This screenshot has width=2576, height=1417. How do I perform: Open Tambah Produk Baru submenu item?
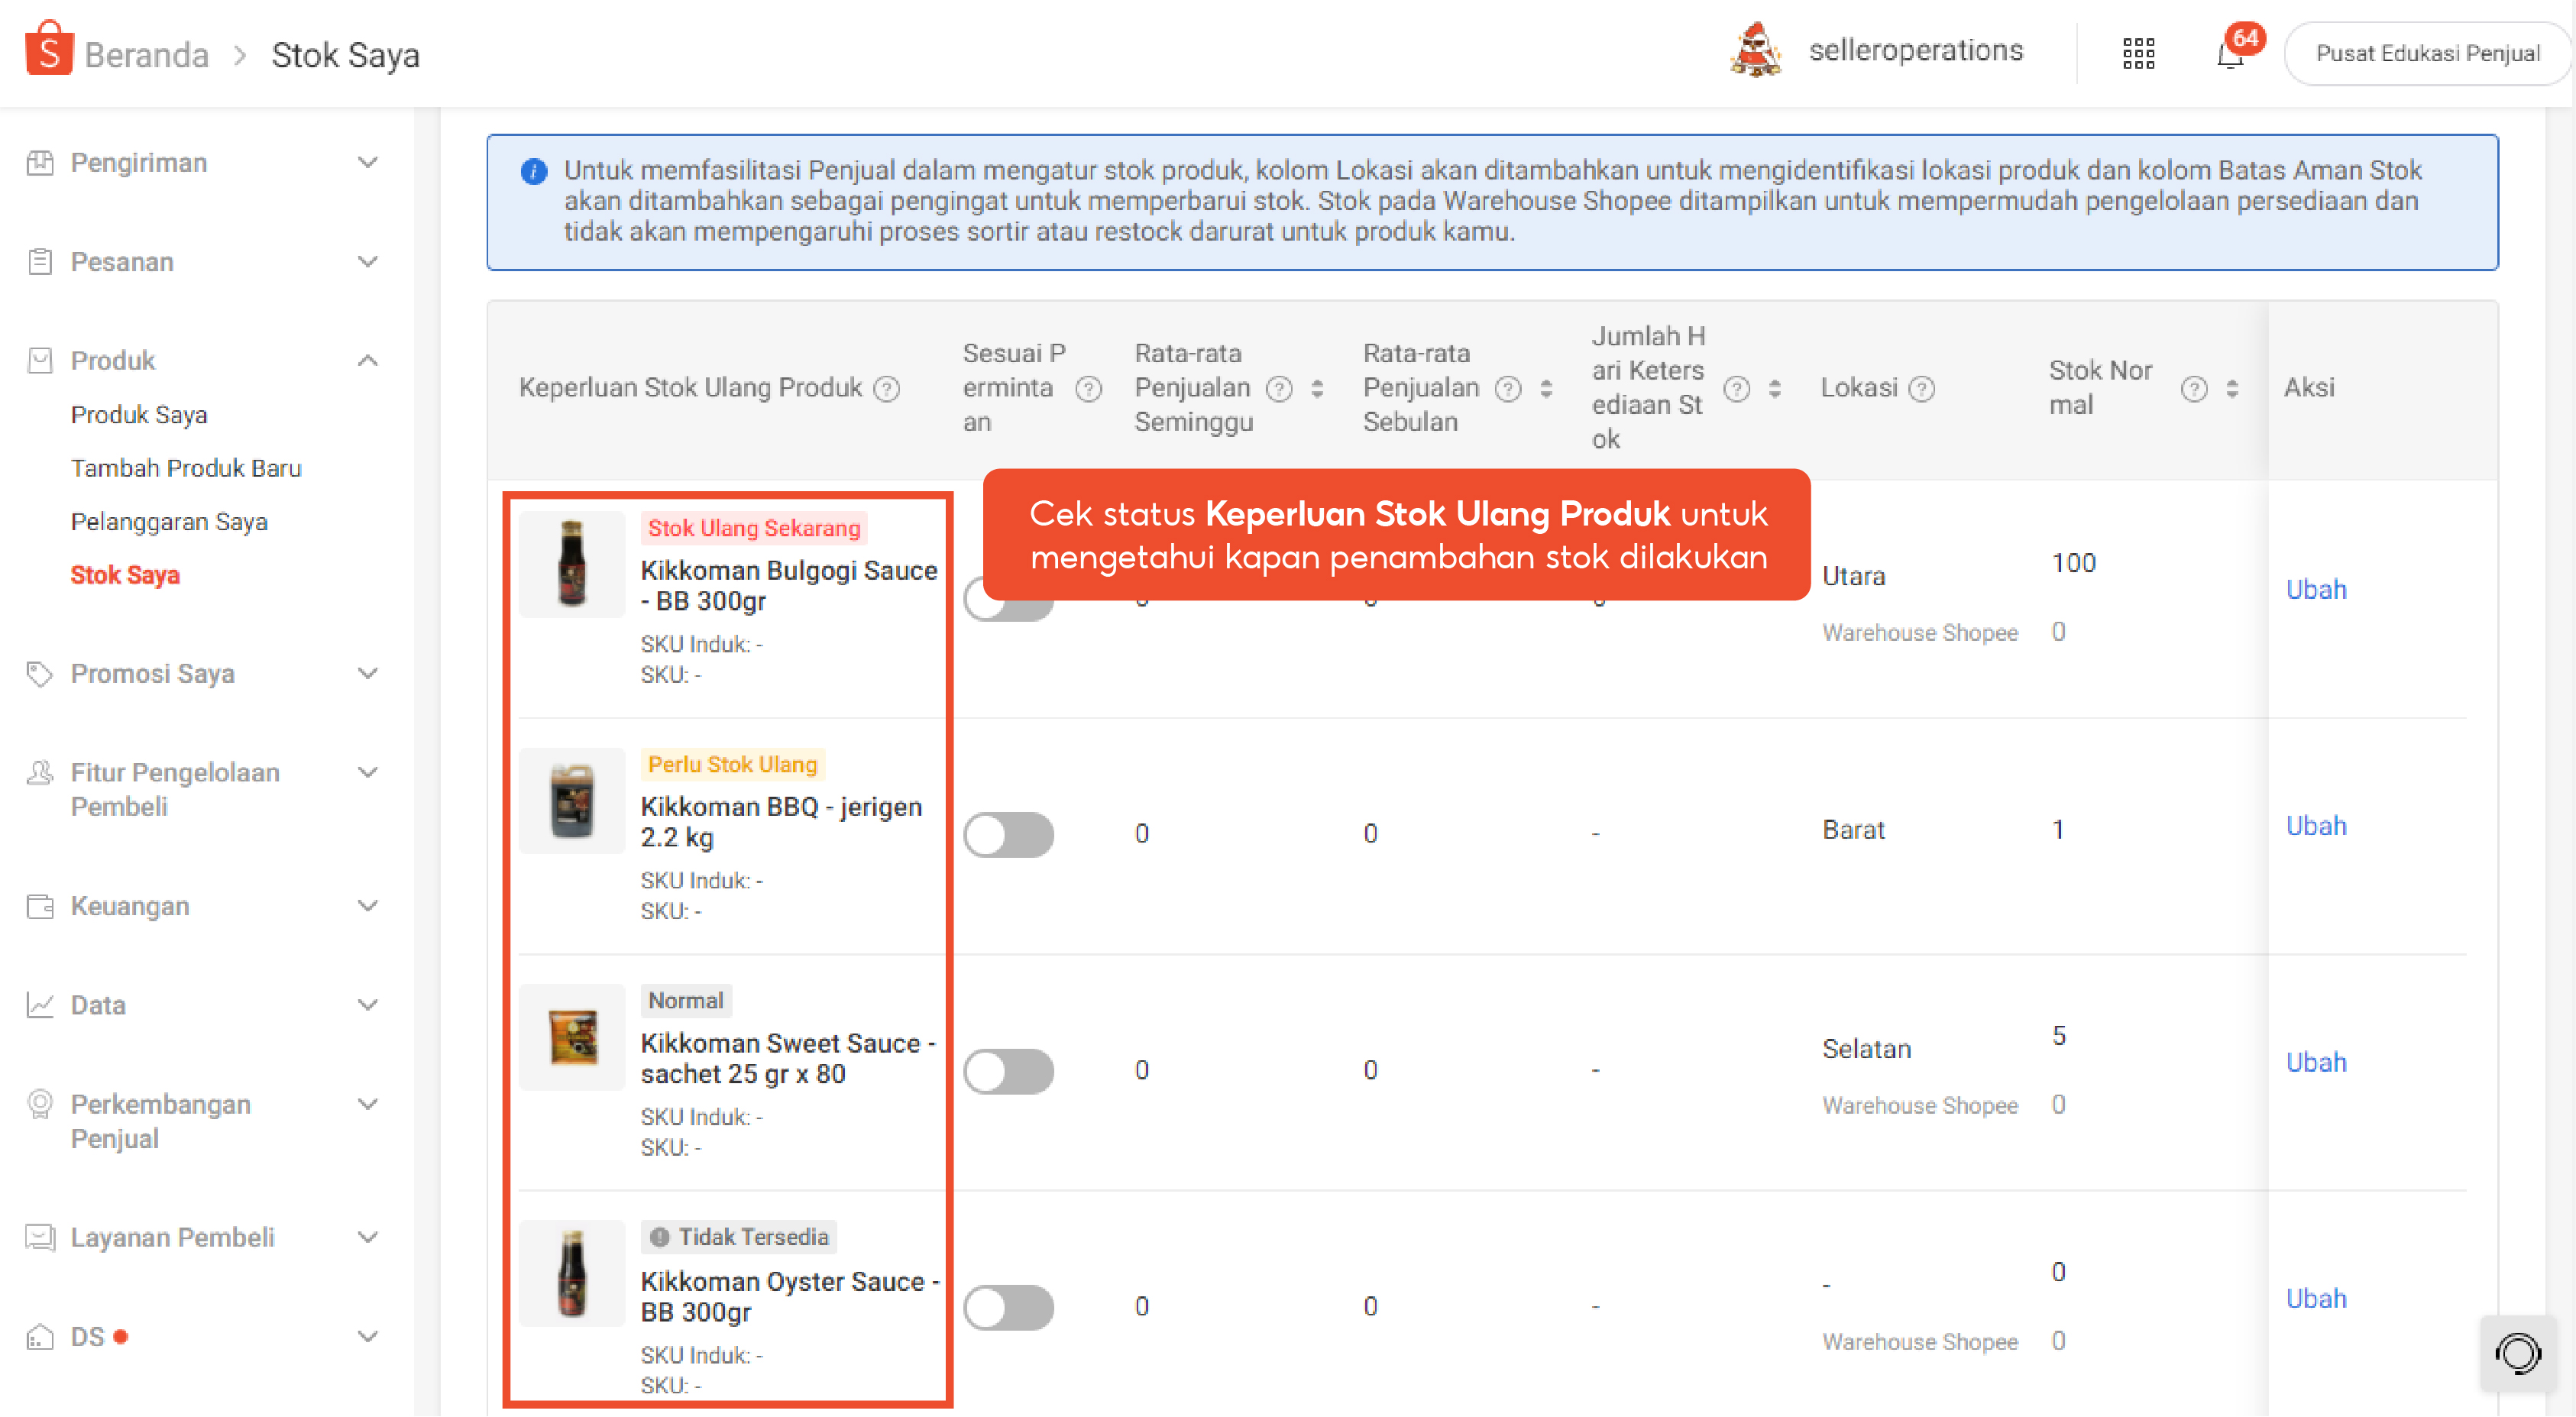pos(186,468)
